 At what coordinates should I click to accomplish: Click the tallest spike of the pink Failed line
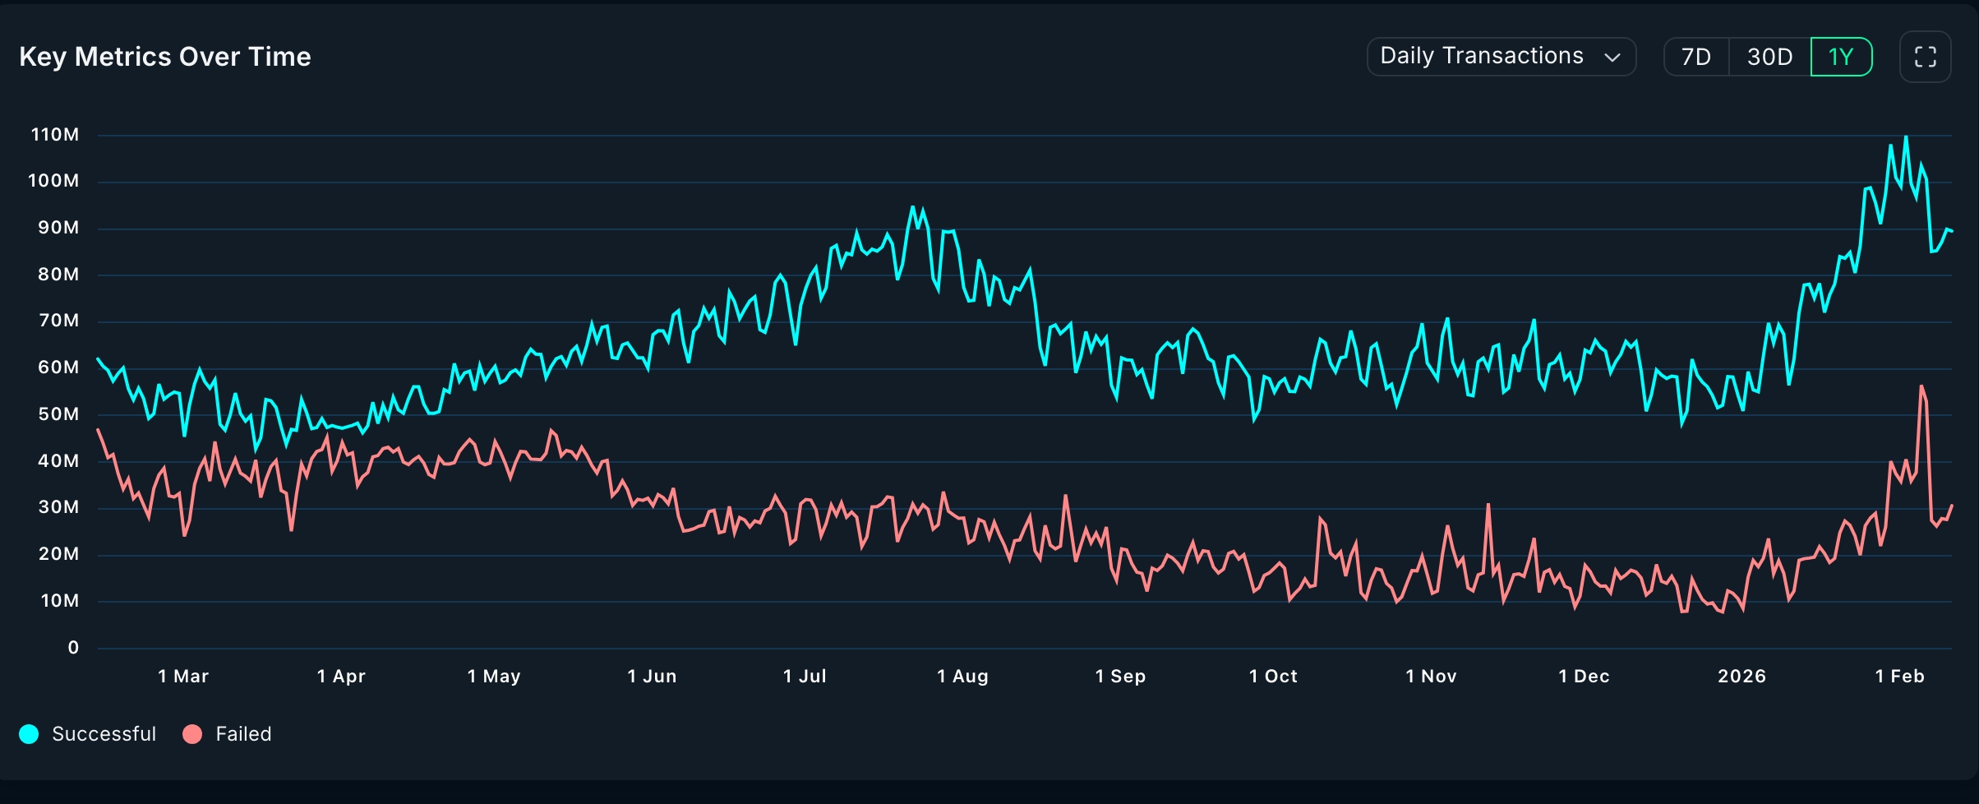(1921, 386)
